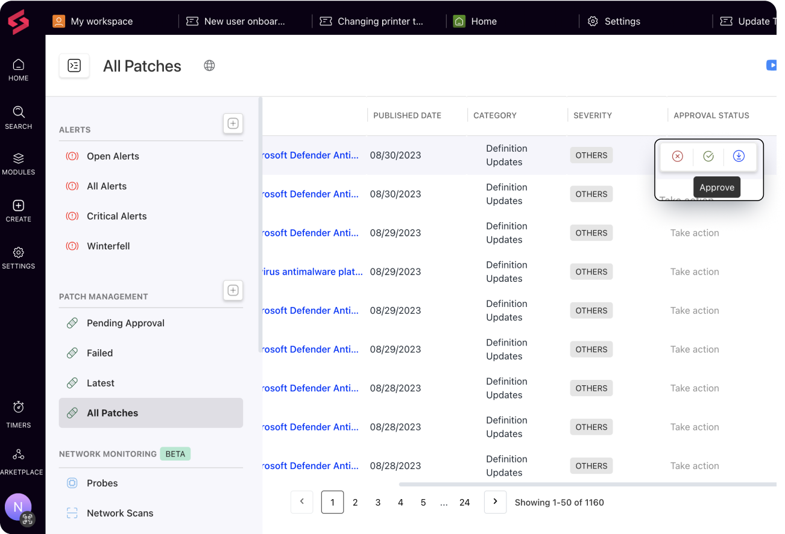785x534 pixels.
Task: Click the globe icon beside All Patches
Action: 209,66
